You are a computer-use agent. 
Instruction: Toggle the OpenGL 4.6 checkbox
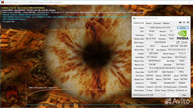[x=177, y=90]
